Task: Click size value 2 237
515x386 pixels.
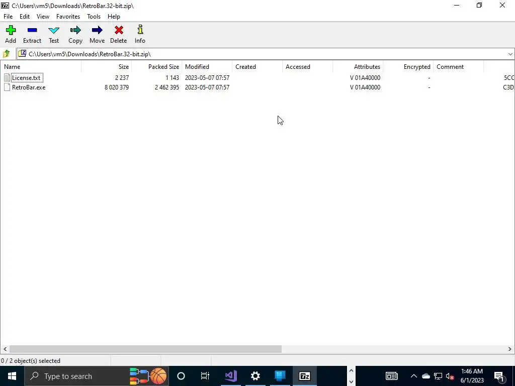Action: click(x=122, y=78)
